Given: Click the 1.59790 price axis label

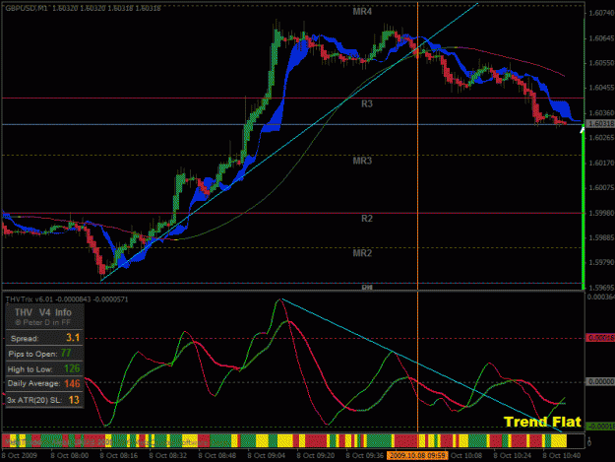Looking at the screenshot, I should pos(601,262).
